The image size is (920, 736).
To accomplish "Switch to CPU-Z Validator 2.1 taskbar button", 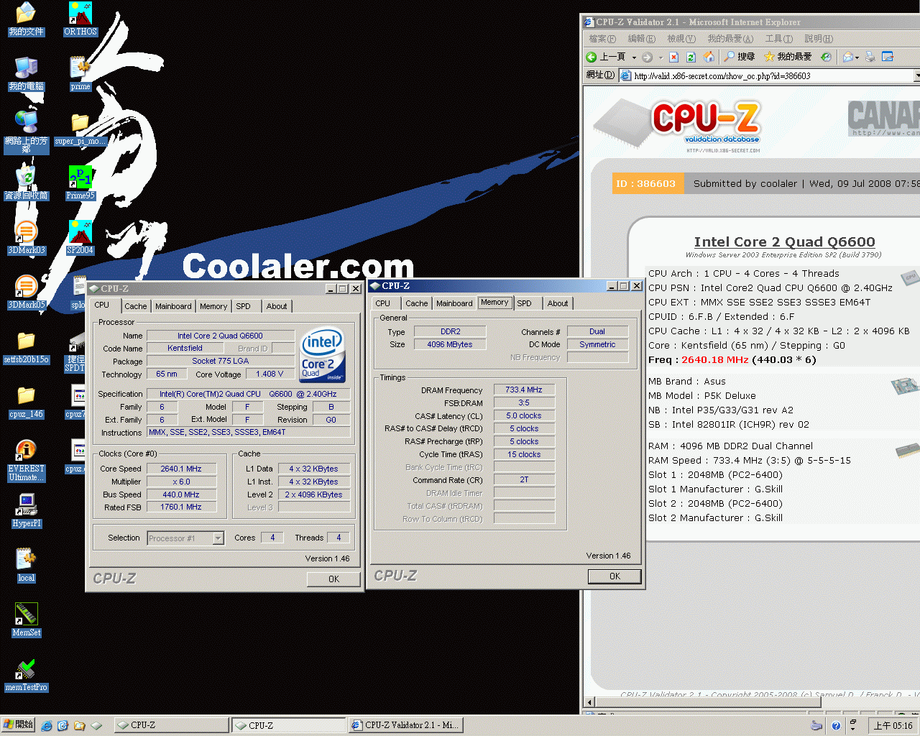I will 405,725.
